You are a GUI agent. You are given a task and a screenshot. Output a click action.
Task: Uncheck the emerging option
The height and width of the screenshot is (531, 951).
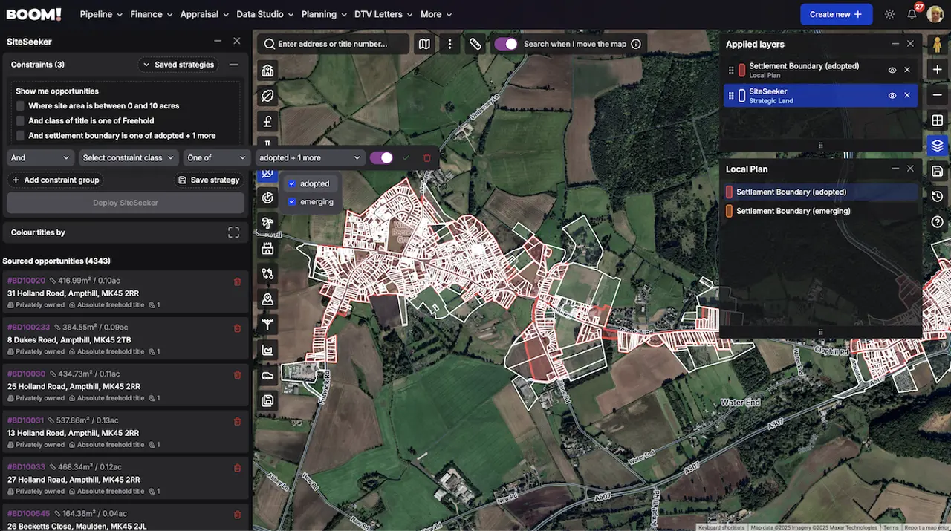coord(292,201)
